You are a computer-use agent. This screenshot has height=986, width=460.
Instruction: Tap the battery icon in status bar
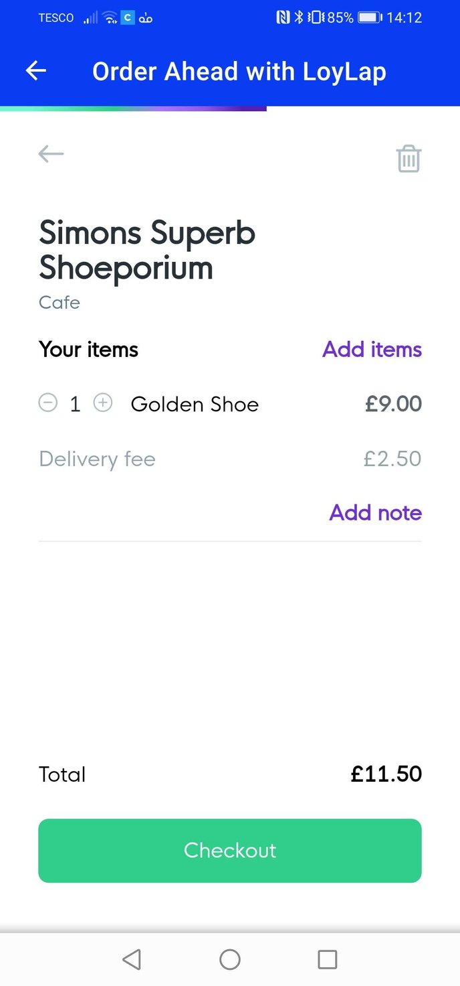pos(369,18)
